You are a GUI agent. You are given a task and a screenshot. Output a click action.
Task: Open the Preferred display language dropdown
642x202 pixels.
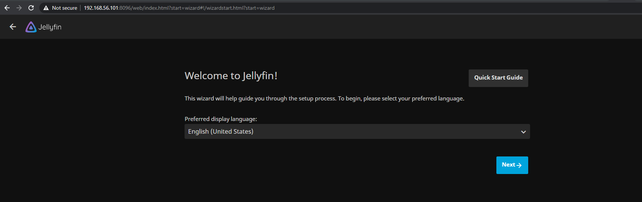click(357, 131)
